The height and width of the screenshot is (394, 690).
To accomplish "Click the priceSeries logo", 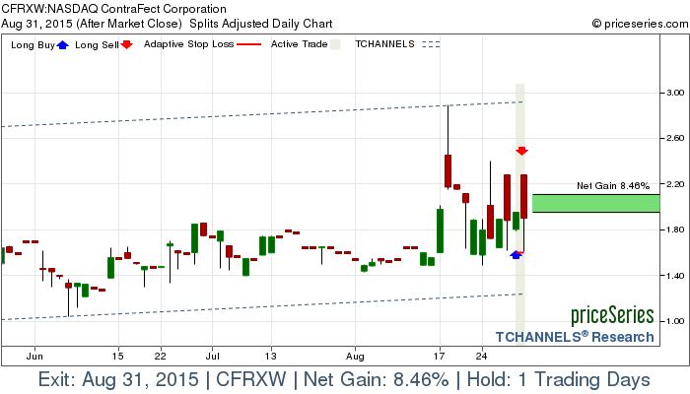I will [612, 315].
